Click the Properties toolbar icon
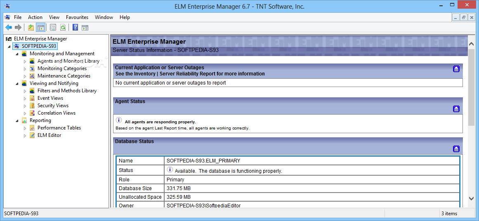Viewport: 479px width, 221px height. click(53, 28)
